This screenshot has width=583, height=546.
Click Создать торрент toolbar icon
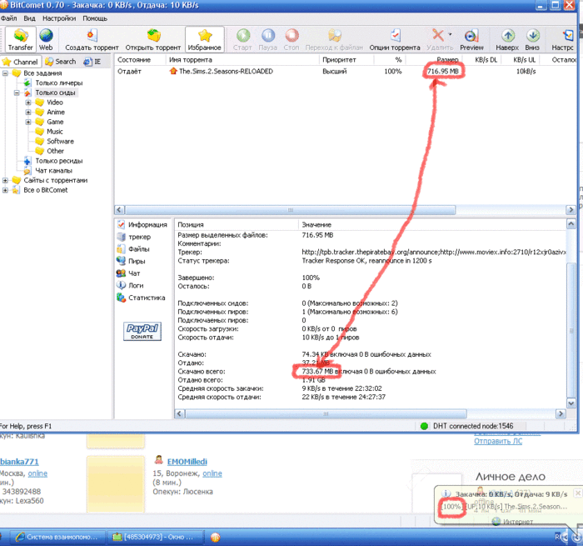92,39
